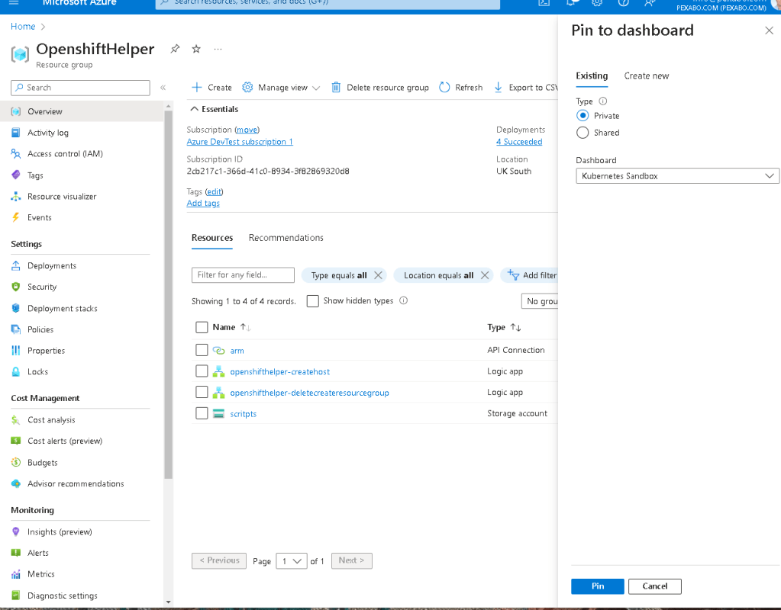
Task: Open the No grouping dropdown
Action: pos(540,301)
